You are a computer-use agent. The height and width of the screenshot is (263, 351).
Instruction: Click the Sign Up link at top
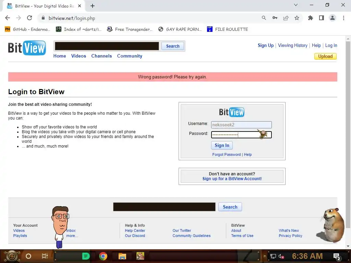click(266, 46)
